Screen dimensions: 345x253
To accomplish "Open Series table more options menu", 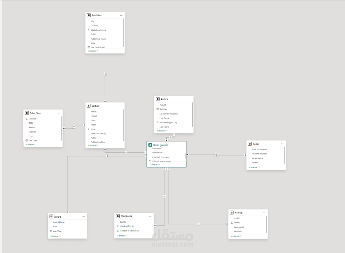I will click(x=282, y=144).
